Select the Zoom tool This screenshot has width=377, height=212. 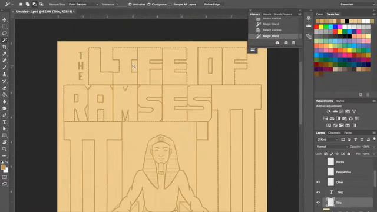pyautogui.click(x=4, y=149)
